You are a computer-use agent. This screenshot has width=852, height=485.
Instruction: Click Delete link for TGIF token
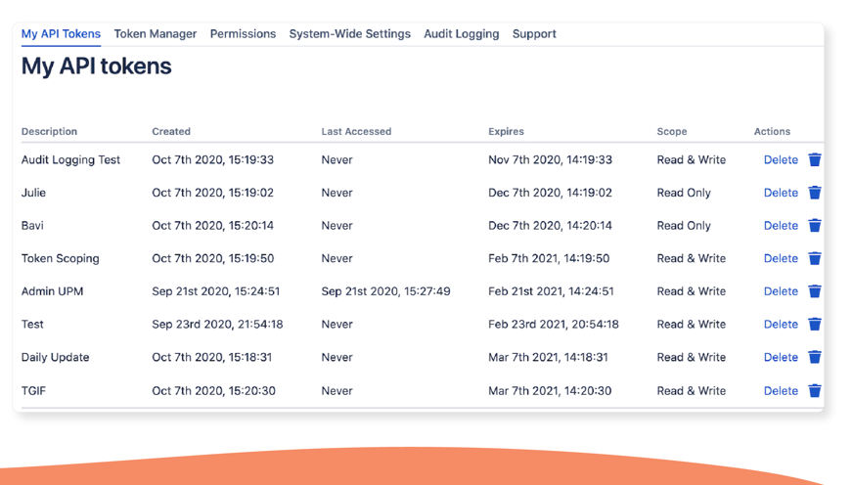781,390
